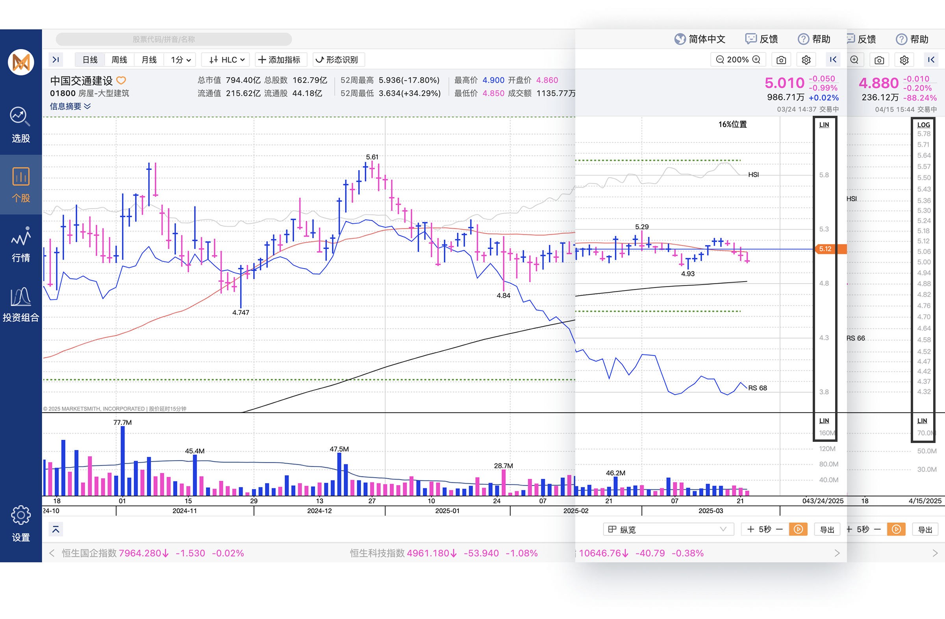Viewport: 945px width, 619px height.
Task: Click the 形态识别 pattern recognition button
Action: 338,59
